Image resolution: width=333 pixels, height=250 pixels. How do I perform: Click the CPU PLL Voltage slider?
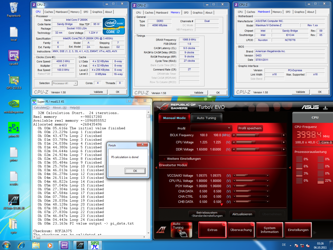coord(251,181)
